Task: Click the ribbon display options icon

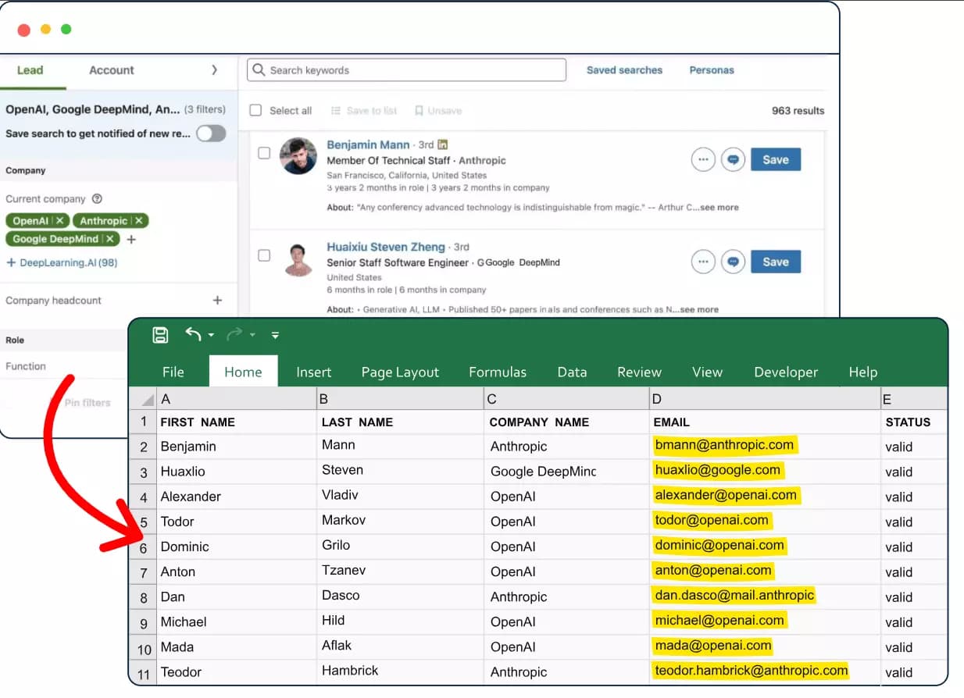Action: tap(275, 335)
